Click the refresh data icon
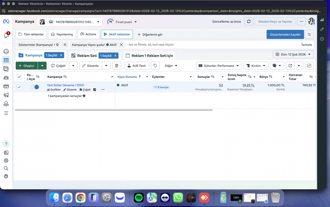Viewport: 330px width, 207px height. [x=249, y=21]
